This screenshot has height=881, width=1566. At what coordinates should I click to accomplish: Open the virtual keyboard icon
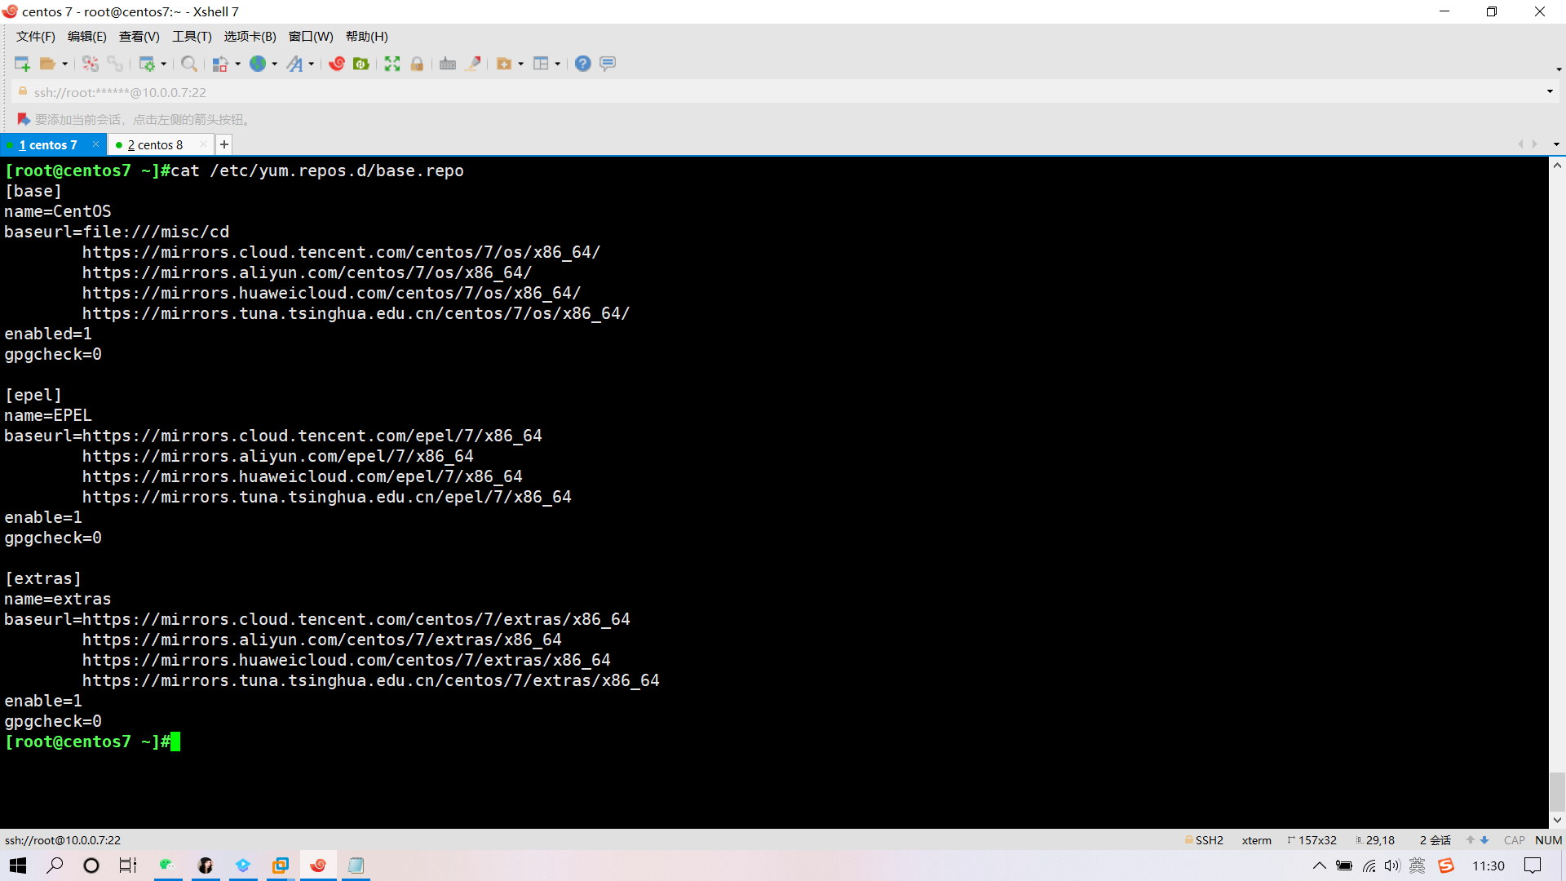coord(448,64)
